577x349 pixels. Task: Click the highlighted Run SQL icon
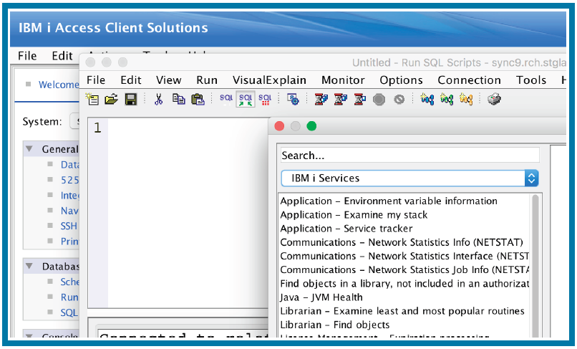[246, 100]
